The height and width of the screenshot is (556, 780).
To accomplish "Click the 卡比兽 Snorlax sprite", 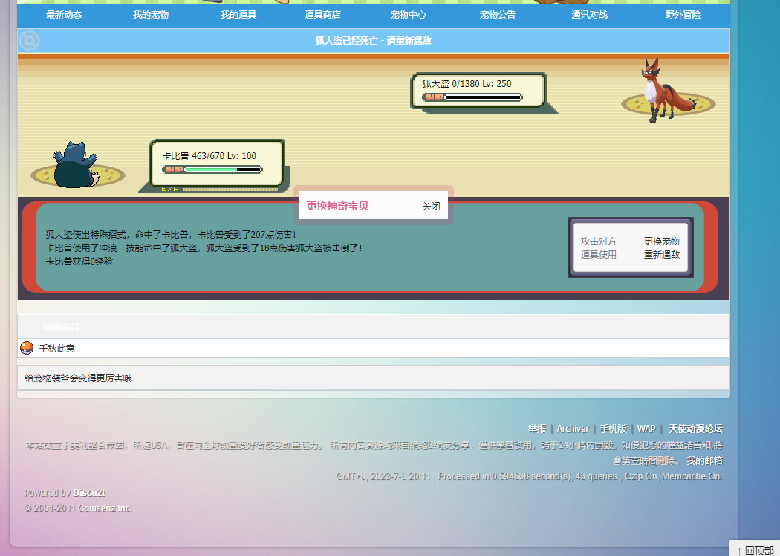I will click(76, 165).
